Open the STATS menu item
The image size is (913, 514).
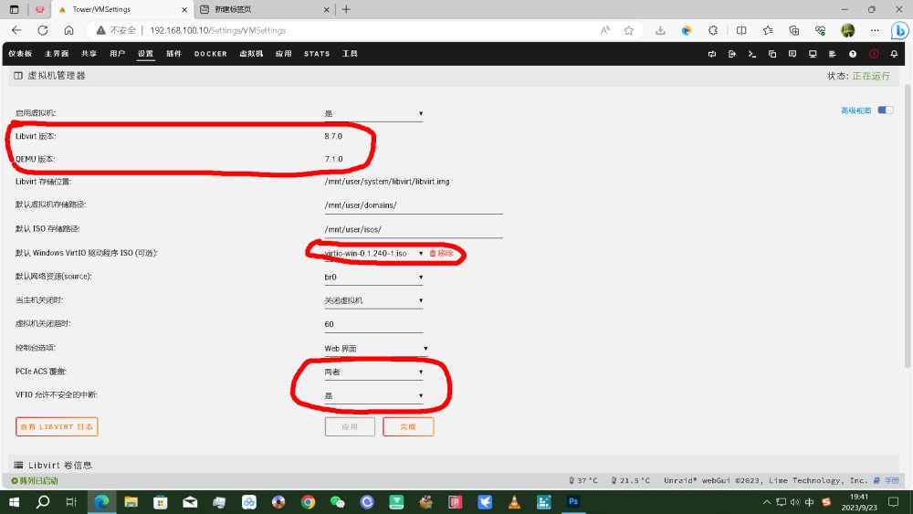[317, 54]
